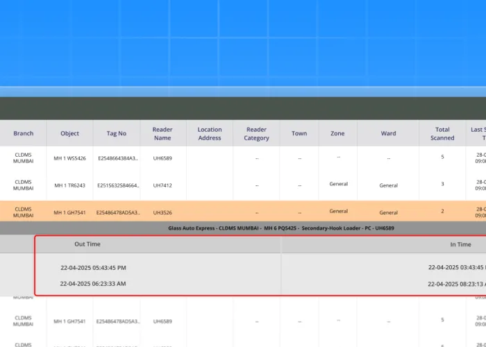Click the In Time header in details

click(x=460, y=244)
